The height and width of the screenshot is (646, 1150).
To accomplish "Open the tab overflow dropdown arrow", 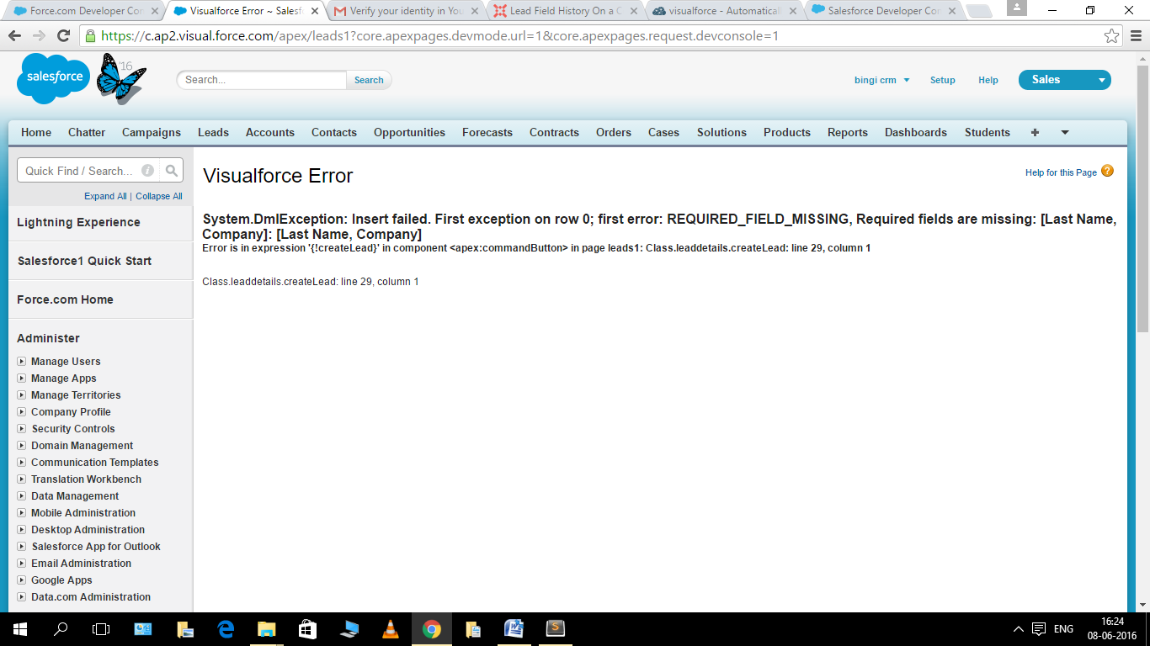I will click(1065, 132).
